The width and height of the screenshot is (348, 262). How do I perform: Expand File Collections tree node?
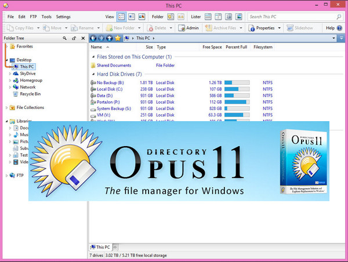[x=6, y=108]
